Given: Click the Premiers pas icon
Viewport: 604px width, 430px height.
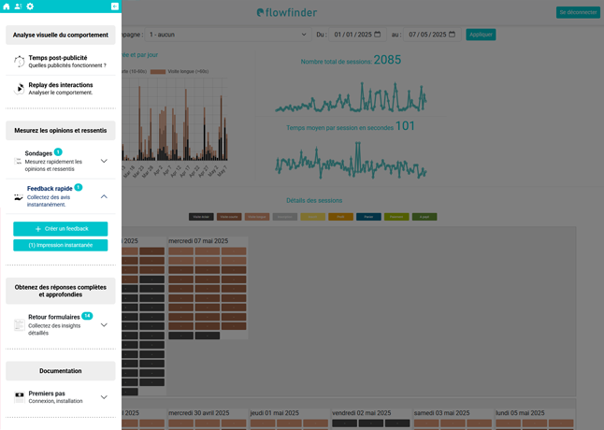Looking at the screenshot, I should tap(20, 397).
